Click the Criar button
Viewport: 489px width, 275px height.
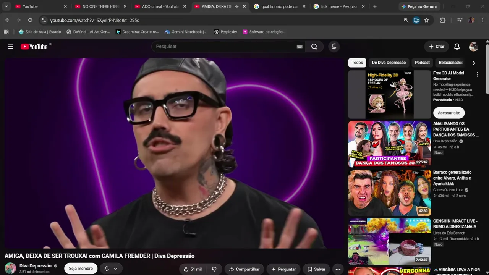point(437,47)
